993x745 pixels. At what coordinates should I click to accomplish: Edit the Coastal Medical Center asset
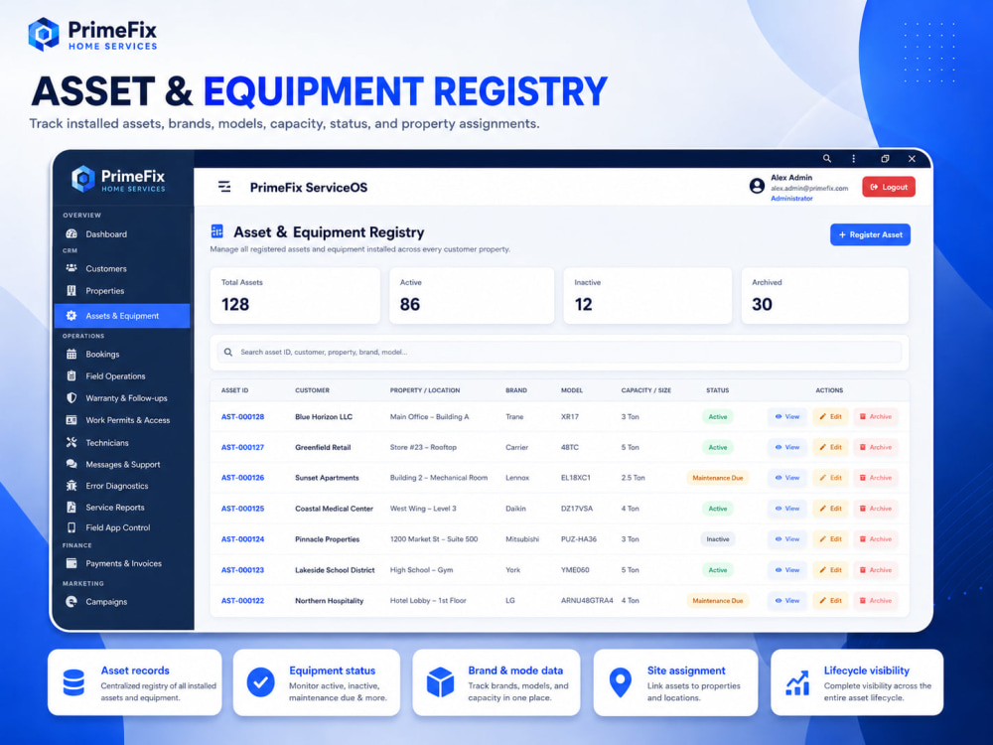point(830,509)
